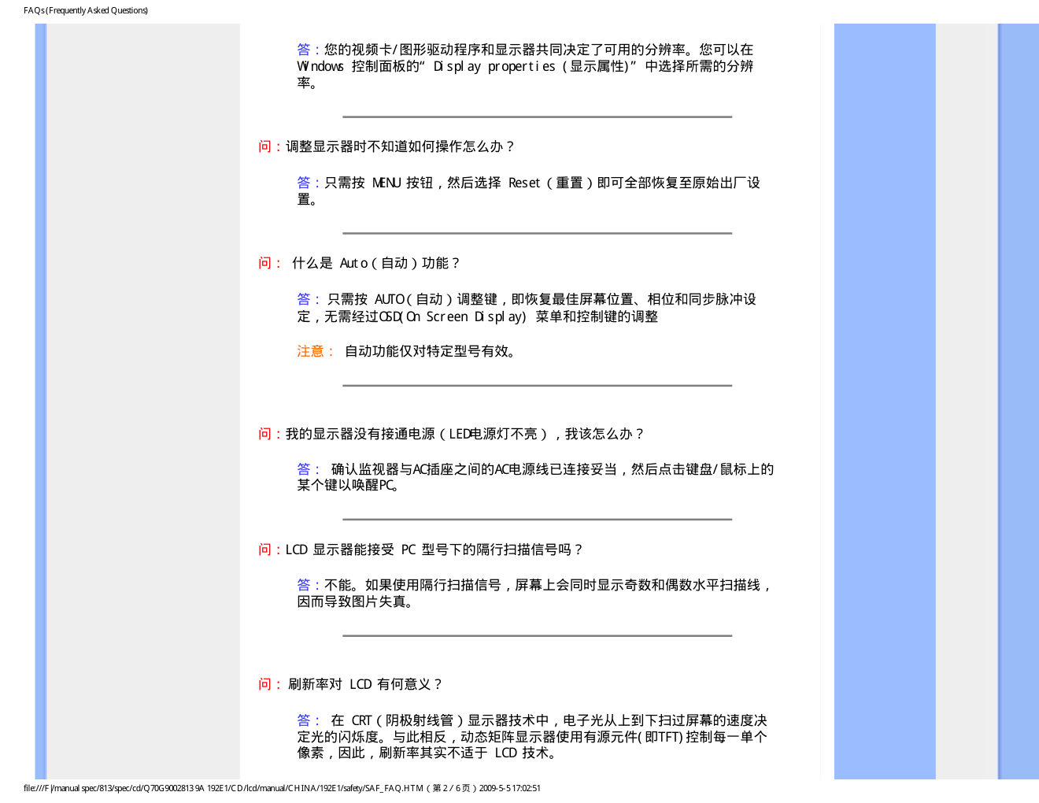Click the top answer starting '您的视频卡/图形驱动程序'
Screen dimensions: 1039x803
[x=525, y=66]
